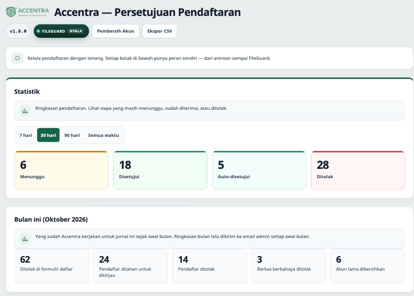This screenshot has width=414, height=296.
Task: Click the Bulan ini (Oktober 2026) heading
Action: [51, 220]
